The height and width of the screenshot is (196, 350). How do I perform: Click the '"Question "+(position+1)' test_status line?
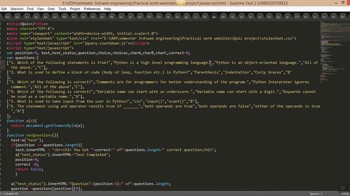pyautogui.click(x=91, y=184)
